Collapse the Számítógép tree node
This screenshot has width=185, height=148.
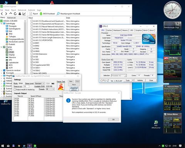[2, 24]
